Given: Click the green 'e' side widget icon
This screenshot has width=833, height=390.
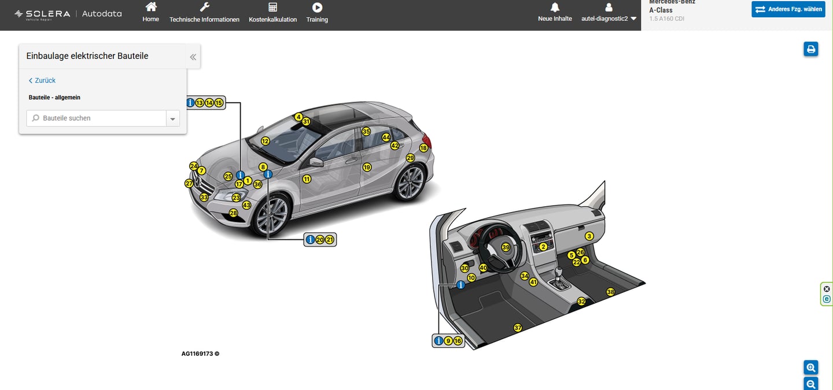Looking at the screenshot, I should click(827, 299).
